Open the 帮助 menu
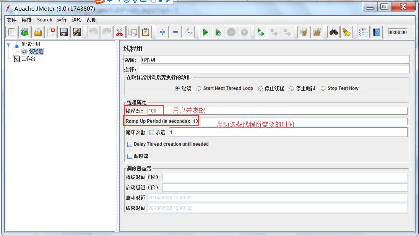 tap(92, 20)
